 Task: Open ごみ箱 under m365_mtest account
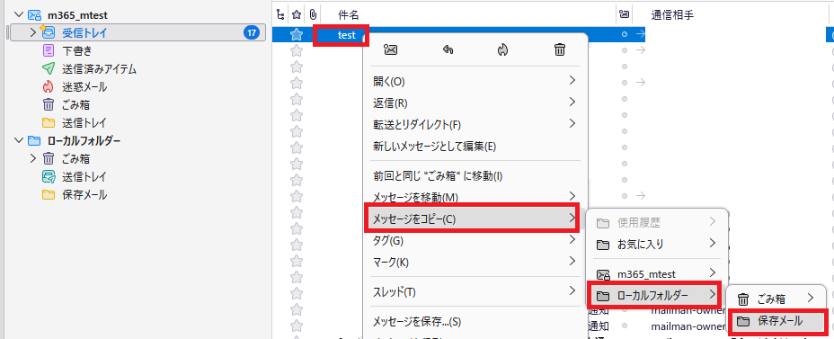pyautogui.click(x=76, y=104)
